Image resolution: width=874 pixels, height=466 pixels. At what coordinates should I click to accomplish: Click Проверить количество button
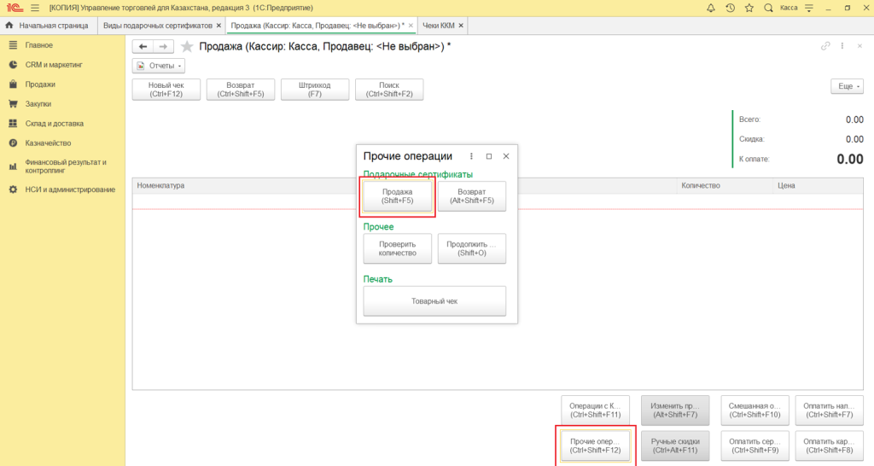(398, 248)
